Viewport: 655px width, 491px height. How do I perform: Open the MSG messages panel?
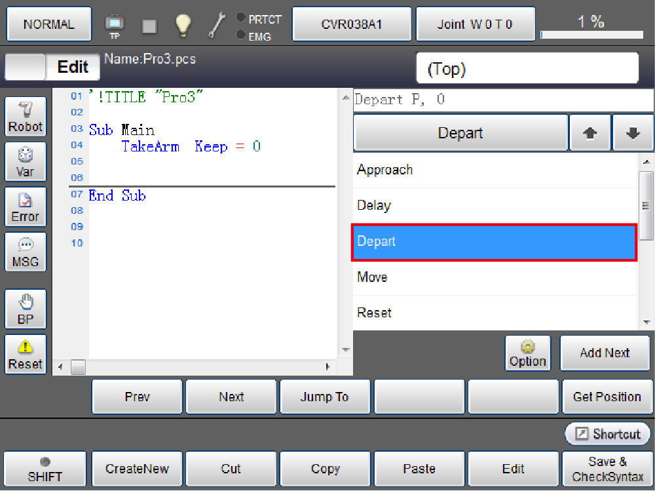coord(26,252)
